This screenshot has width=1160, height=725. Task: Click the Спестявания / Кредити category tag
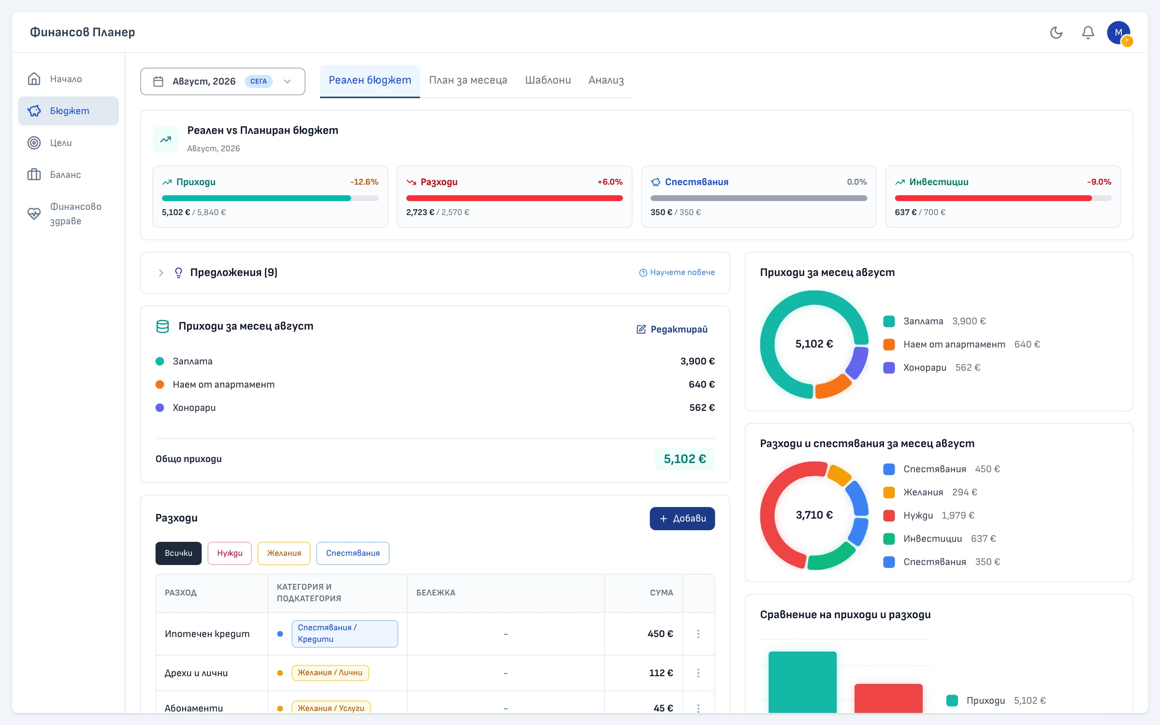coord(345,634)
